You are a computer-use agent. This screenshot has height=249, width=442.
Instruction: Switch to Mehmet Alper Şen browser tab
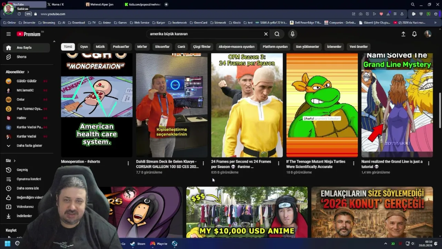[104, 4]
